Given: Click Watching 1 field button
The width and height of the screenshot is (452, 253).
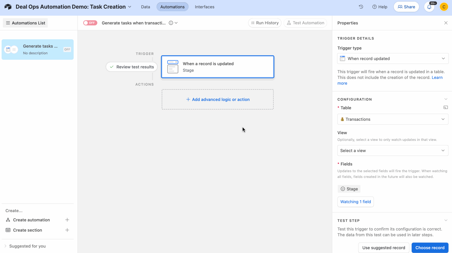Looking at the screenshot, I should pyautogui.click(x=356, y=202).
